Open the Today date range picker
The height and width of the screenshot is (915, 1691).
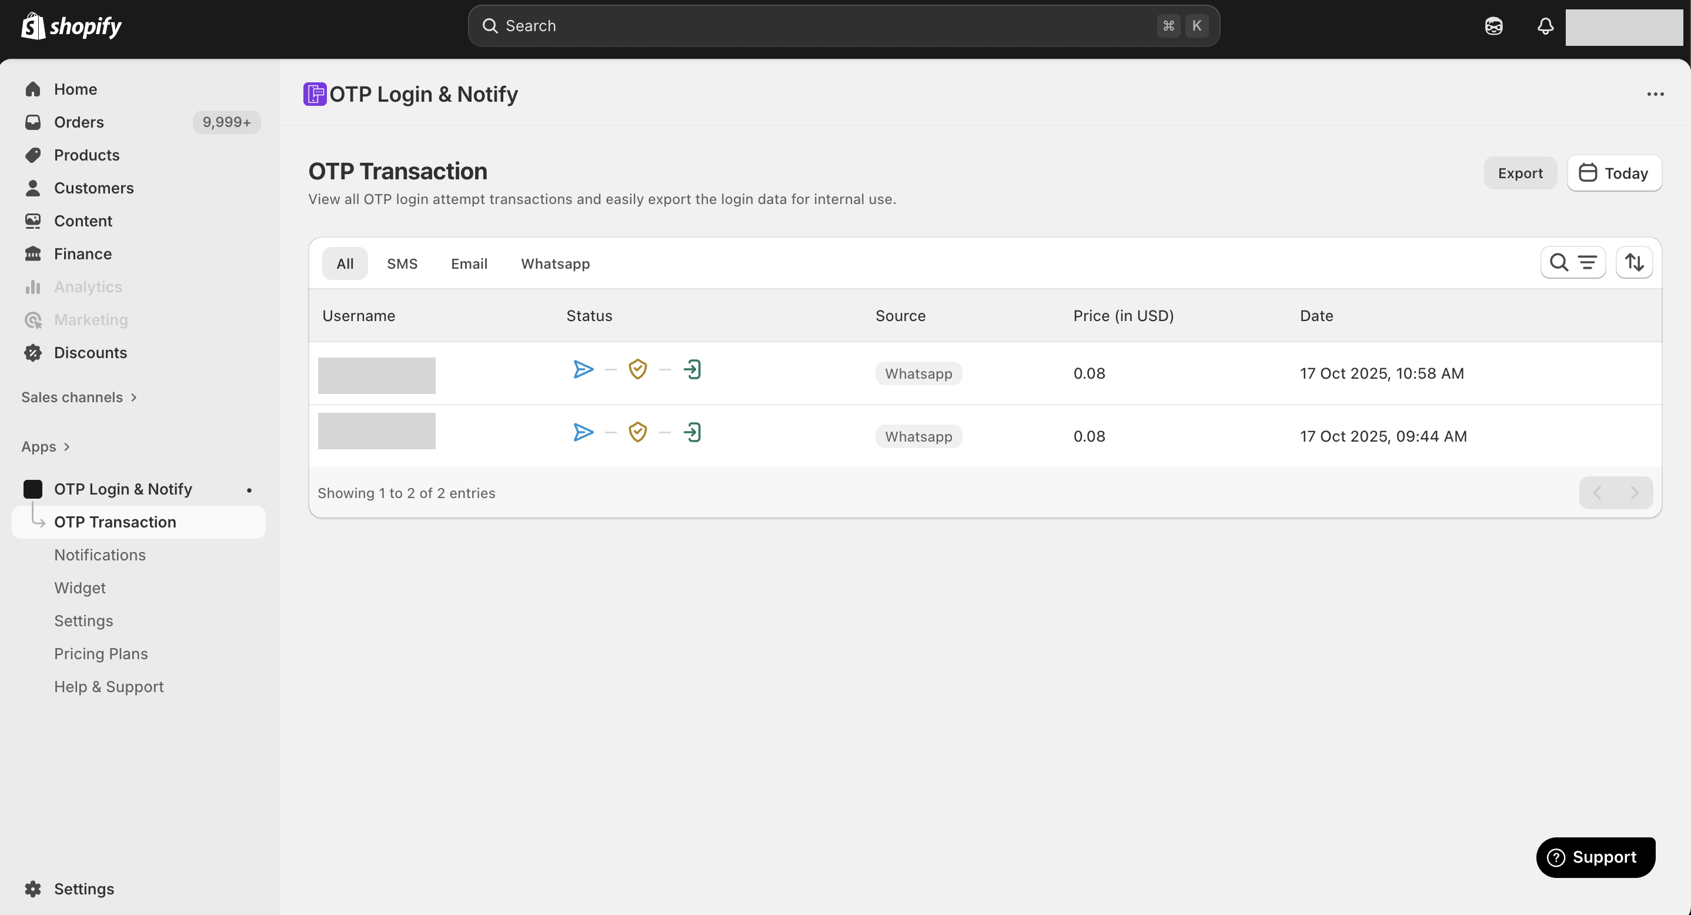tap(1614, 173)
